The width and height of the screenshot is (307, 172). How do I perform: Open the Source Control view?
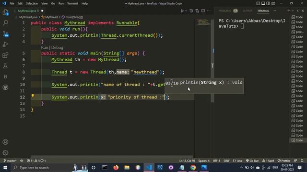5,34
